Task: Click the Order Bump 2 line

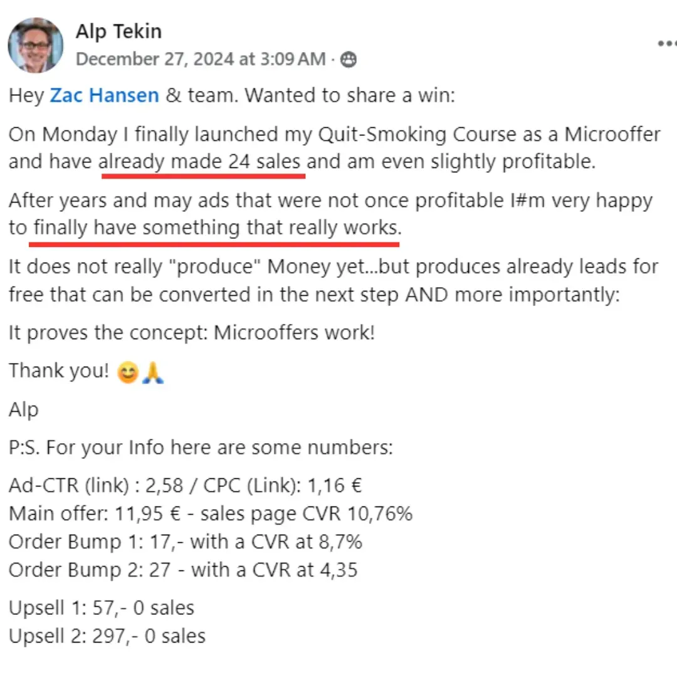Action: point(183,570)
